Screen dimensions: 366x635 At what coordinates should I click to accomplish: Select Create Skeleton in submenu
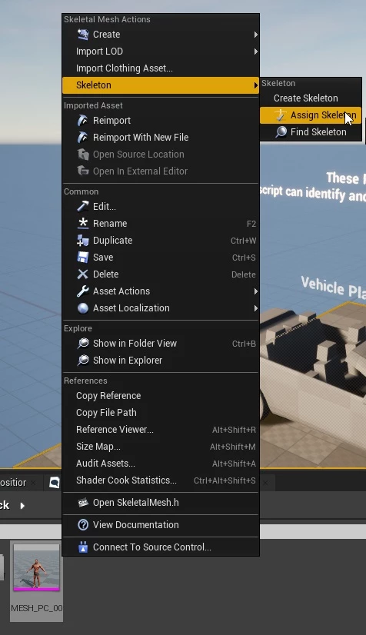pyautogui.click(x=311, y=98)
